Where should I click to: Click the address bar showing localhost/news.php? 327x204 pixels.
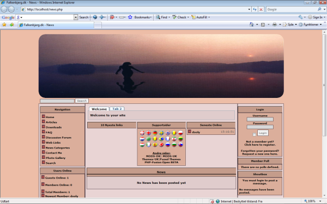point(135,9)
